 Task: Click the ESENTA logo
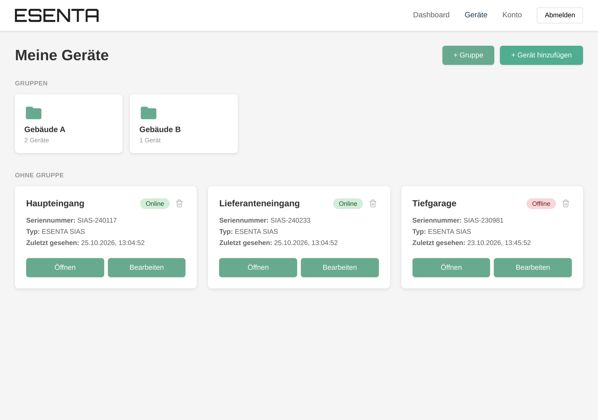57,15
